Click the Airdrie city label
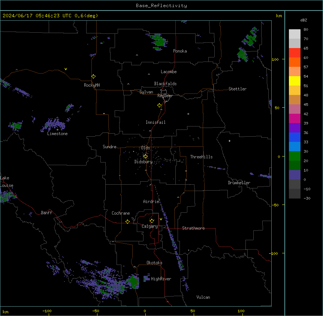 pyautogui.click(x=151, y=202)
